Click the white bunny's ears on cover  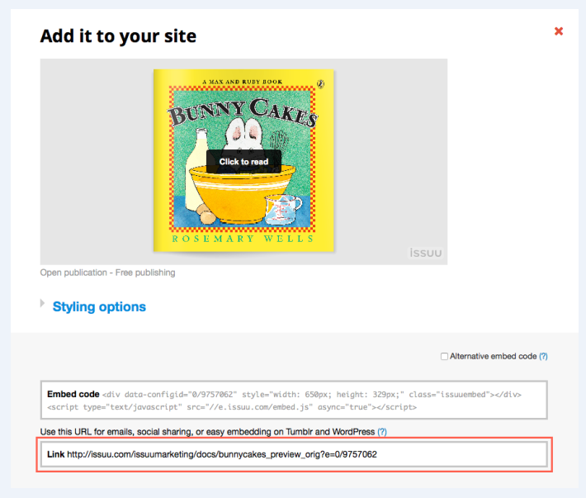pos(243,131)
